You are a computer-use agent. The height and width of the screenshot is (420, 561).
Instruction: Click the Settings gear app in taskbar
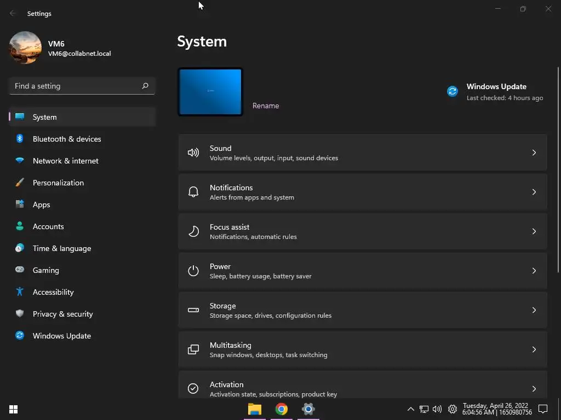click(x=308, y=409)
